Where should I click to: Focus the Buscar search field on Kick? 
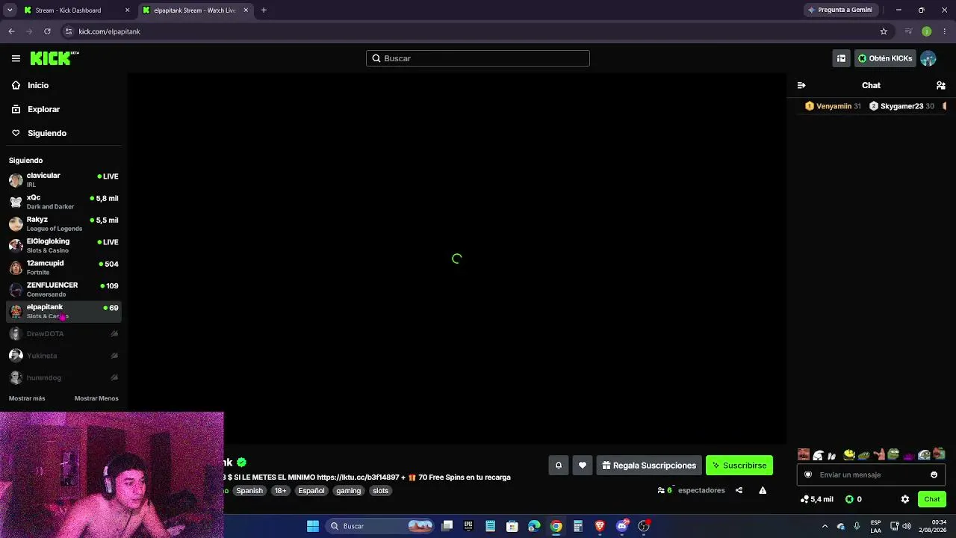(478, 58)
